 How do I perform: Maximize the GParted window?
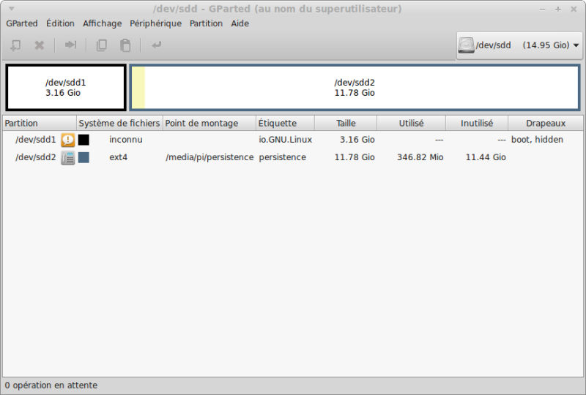point(558,9)
